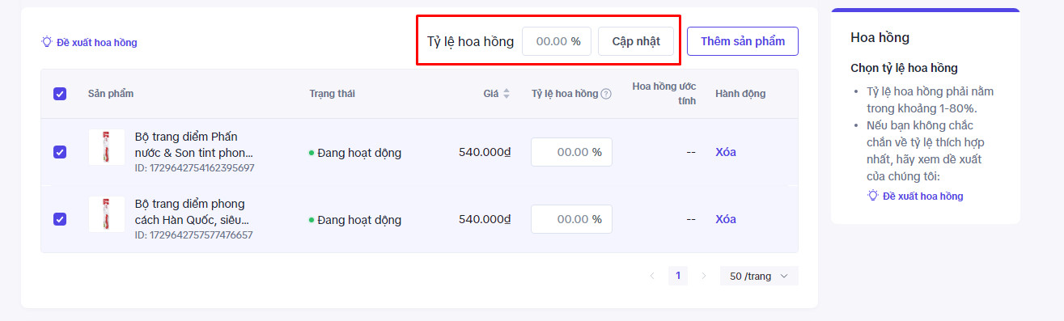
Task: Click the Hành động column header
Action: [x=740, y=94]
